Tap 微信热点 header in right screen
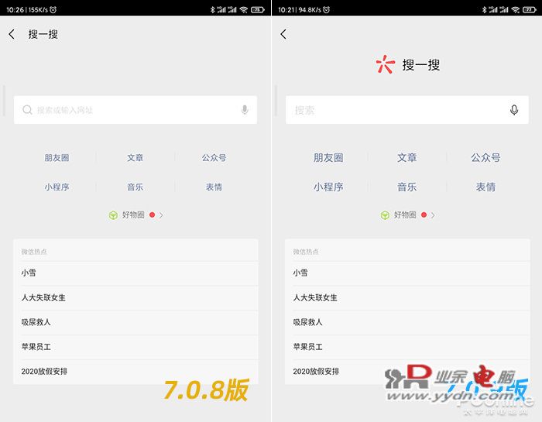542x422 pixels. pyautogui.click(x=306, y=252)
